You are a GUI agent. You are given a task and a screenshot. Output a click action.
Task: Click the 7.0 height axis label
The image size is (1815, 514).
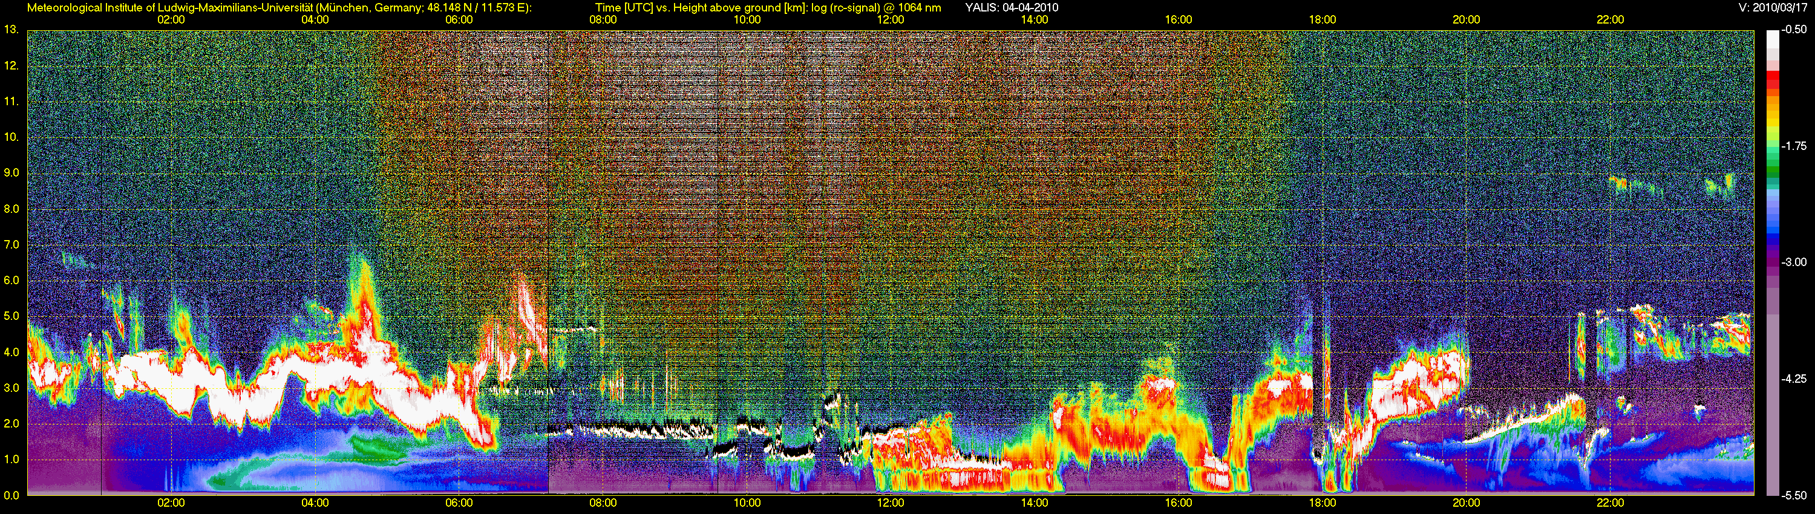click(11, 245)
